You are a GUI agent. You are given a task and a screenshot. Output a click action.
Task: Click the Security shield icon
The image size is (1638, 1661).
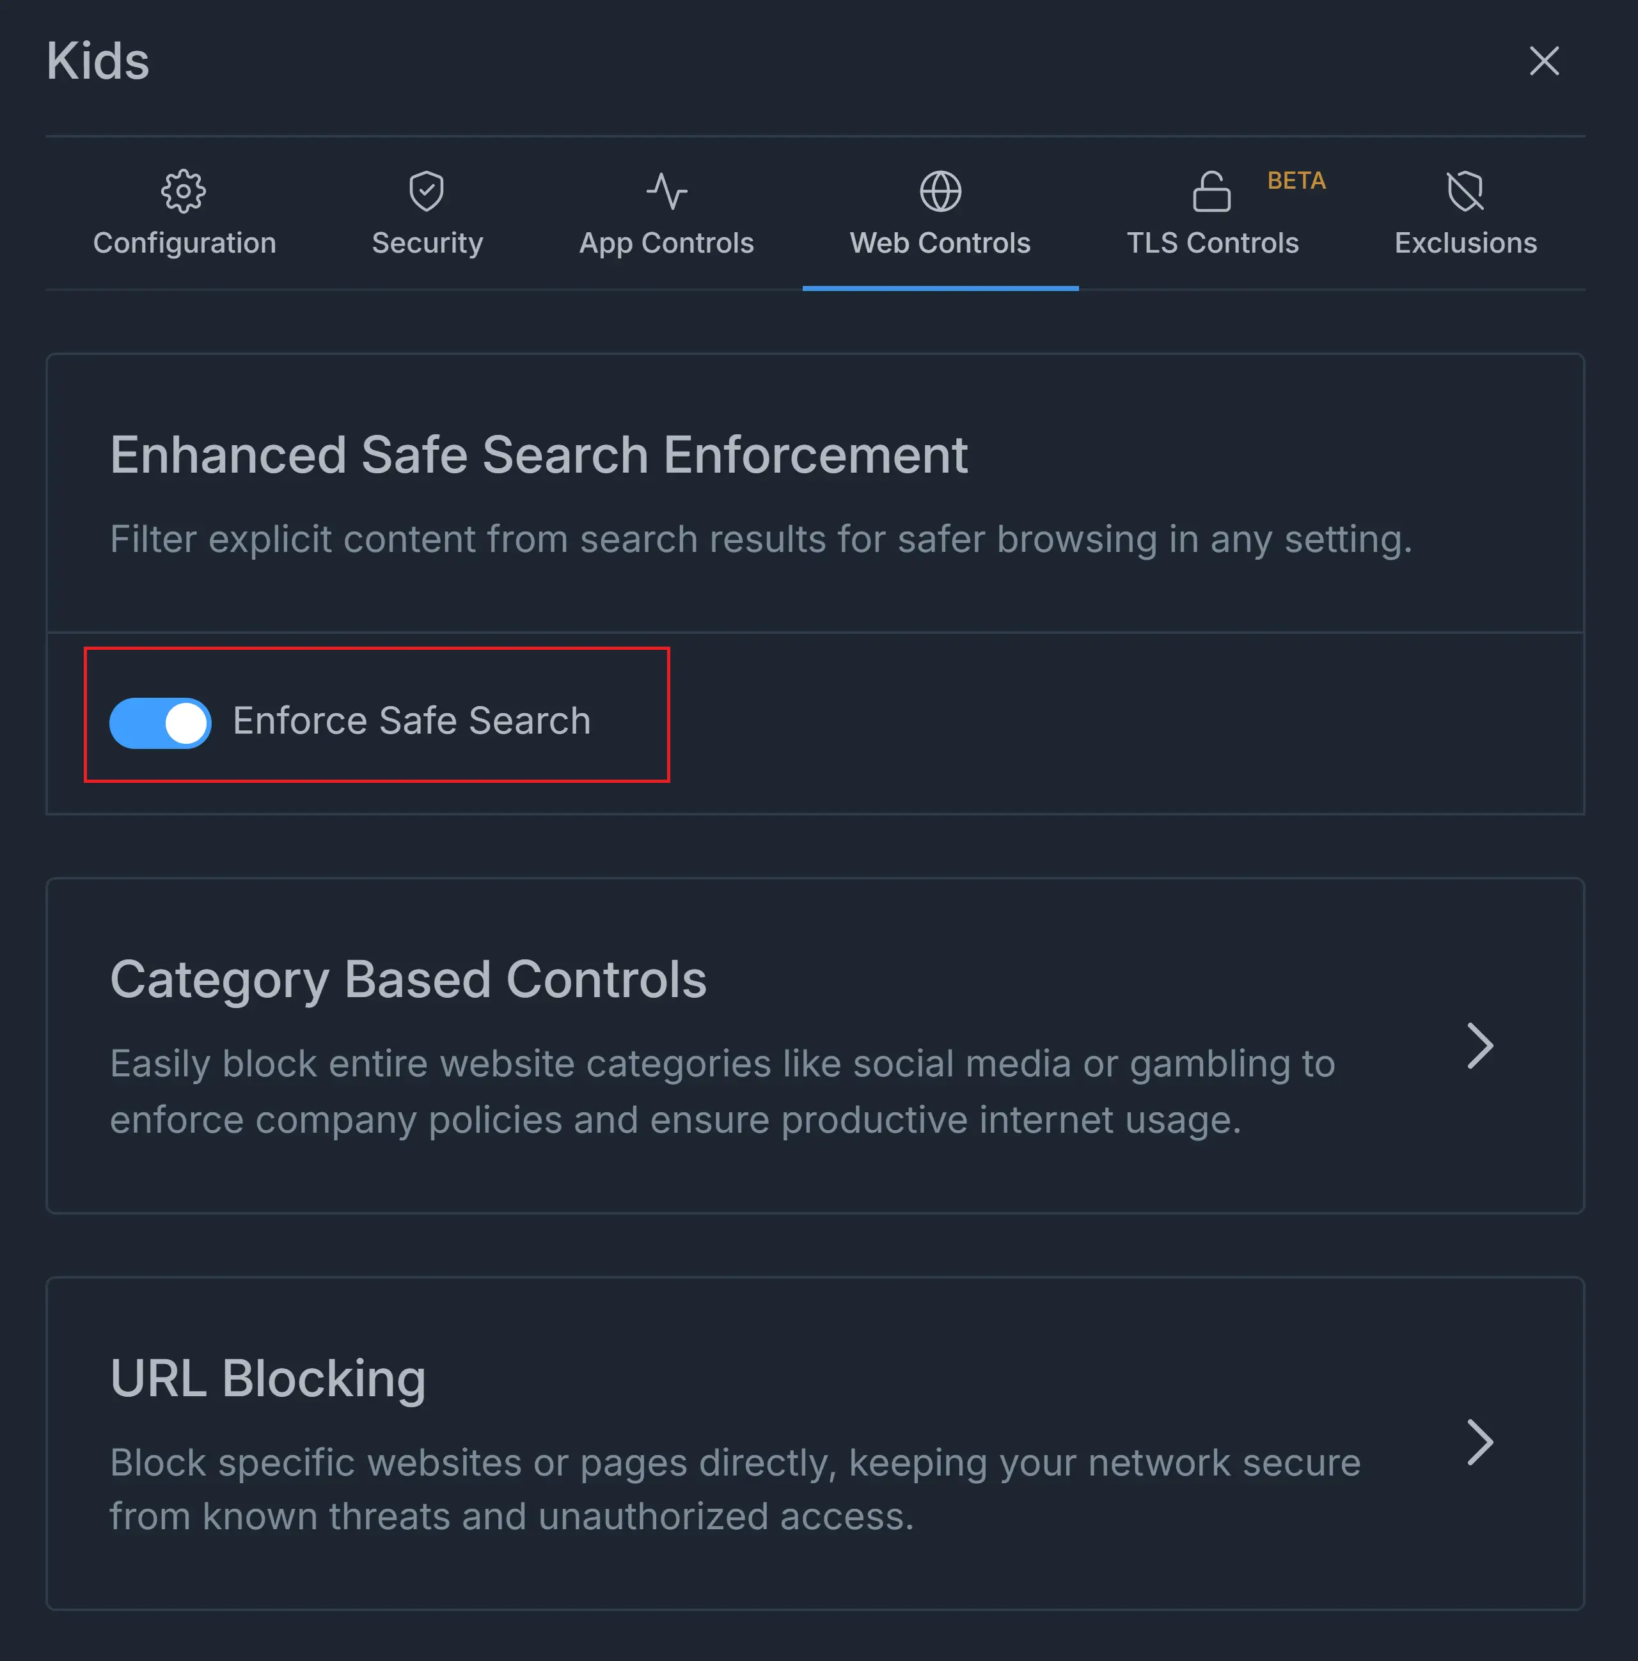(427, 191)
